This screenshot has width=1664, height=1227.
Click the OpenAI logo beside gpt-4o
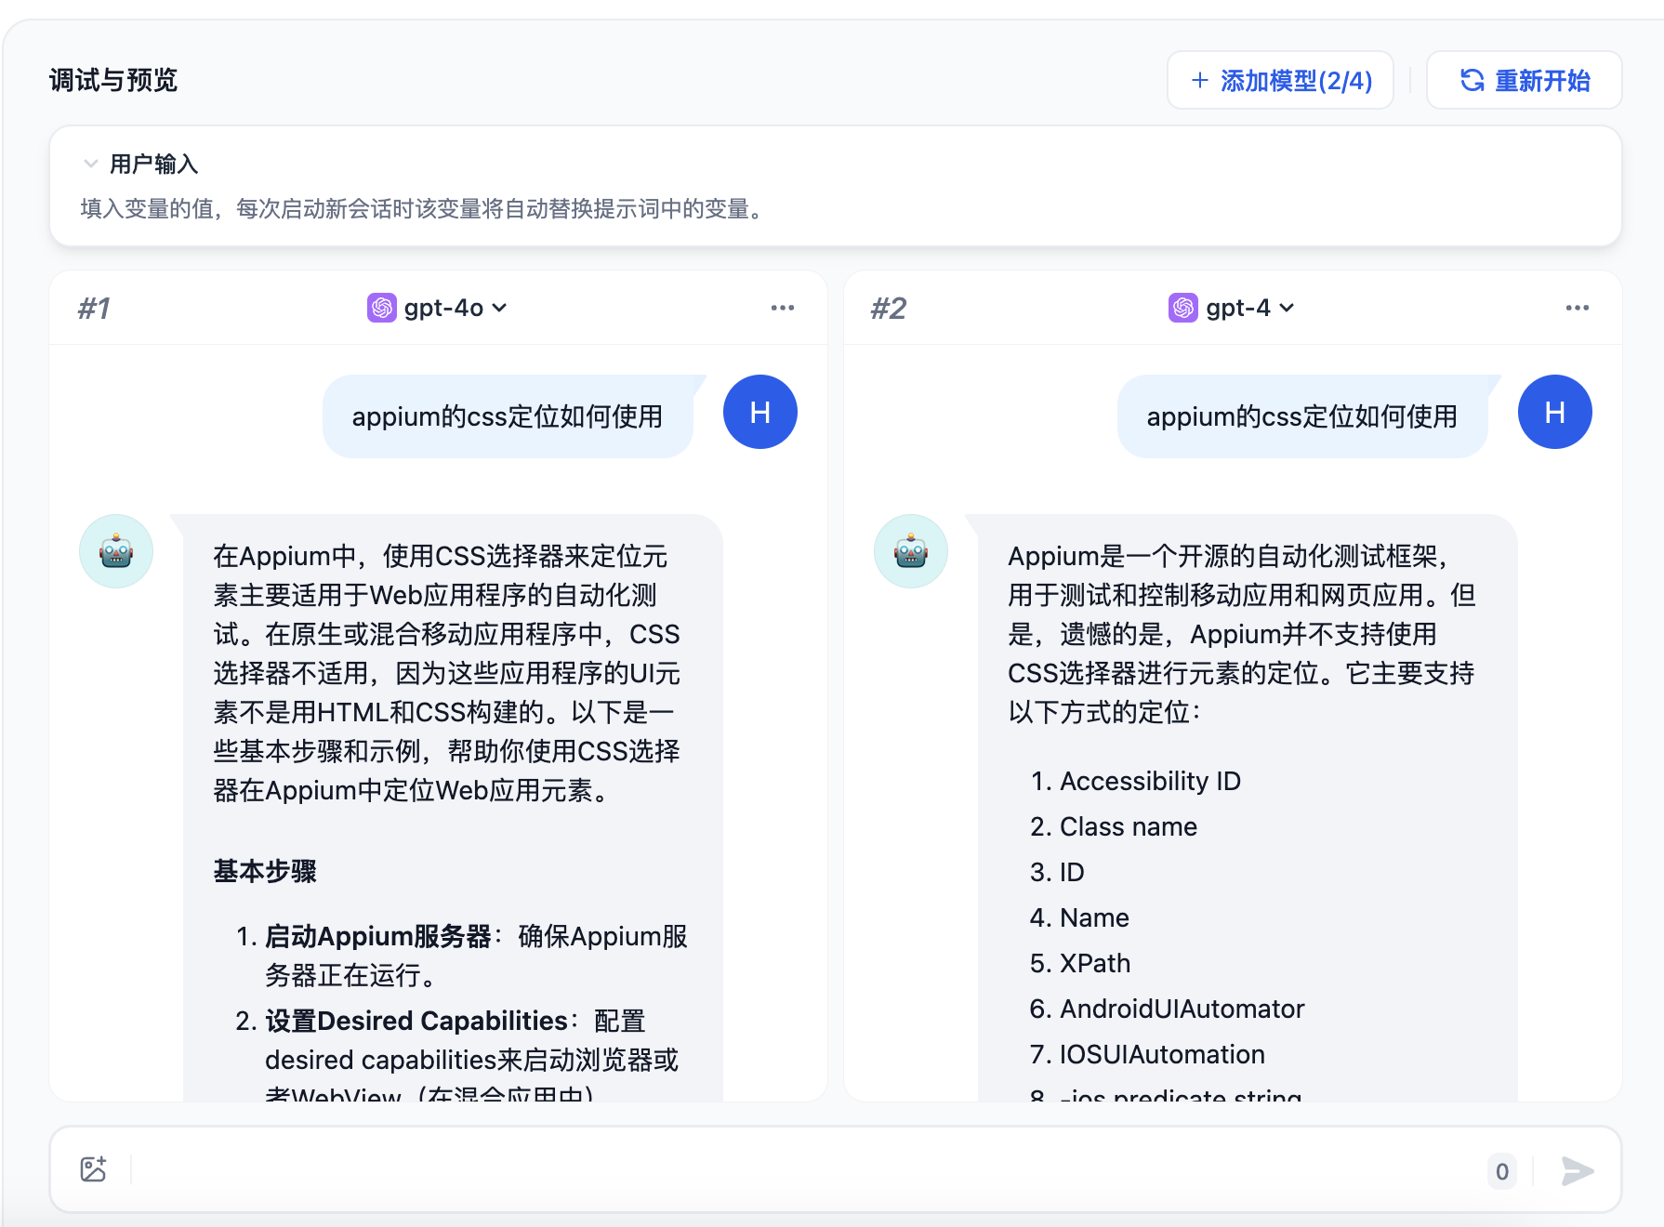click(x=380, y=308)
